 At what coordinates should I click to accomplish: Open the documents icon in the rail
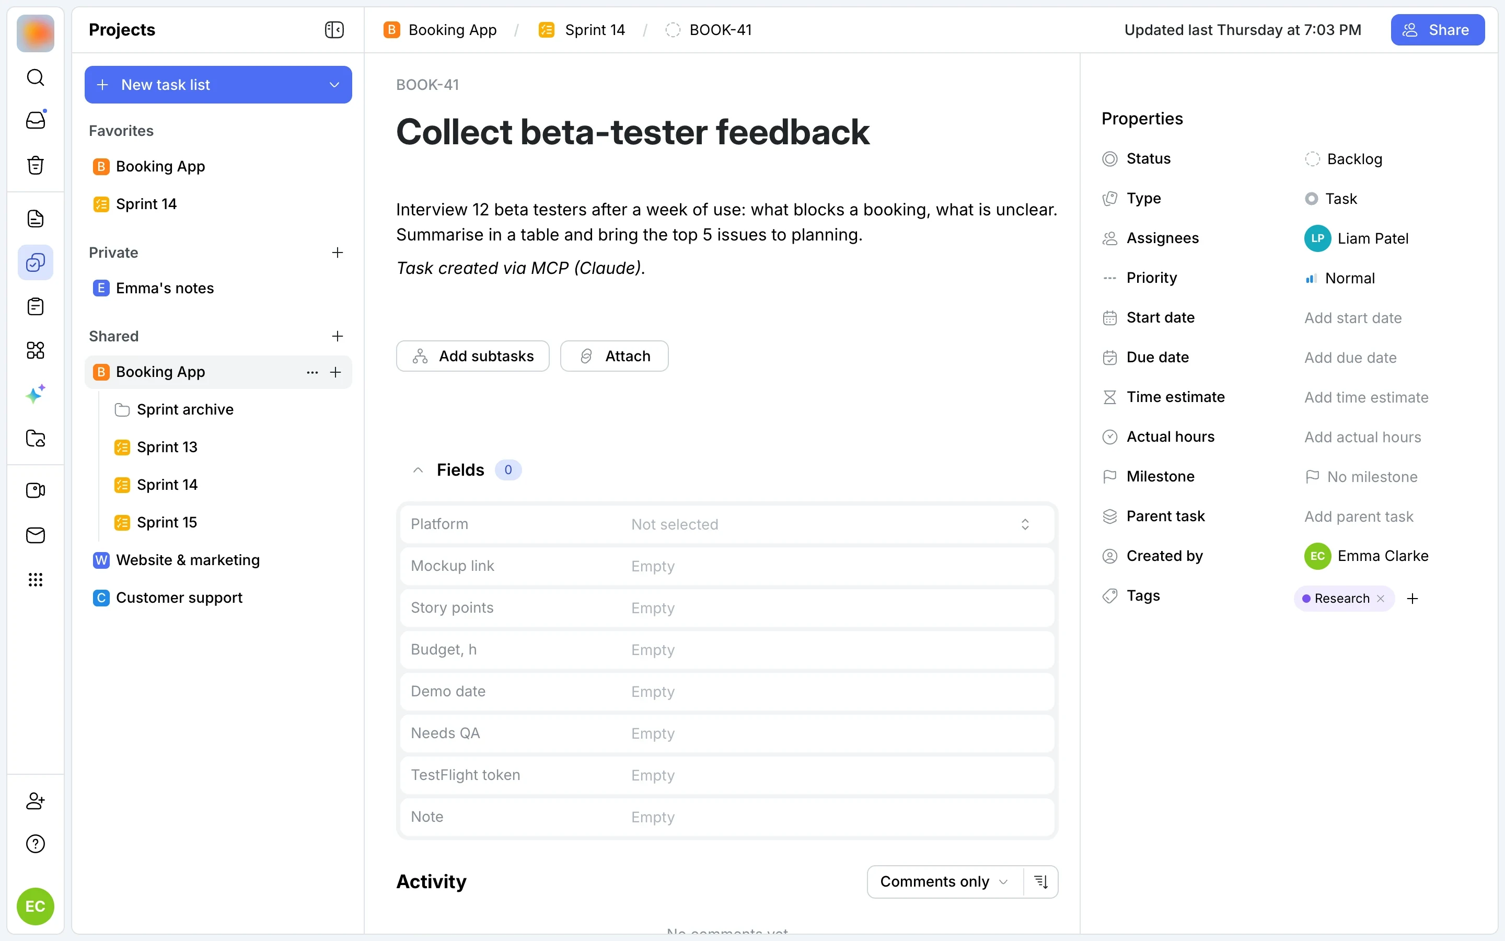pos(36,219)
